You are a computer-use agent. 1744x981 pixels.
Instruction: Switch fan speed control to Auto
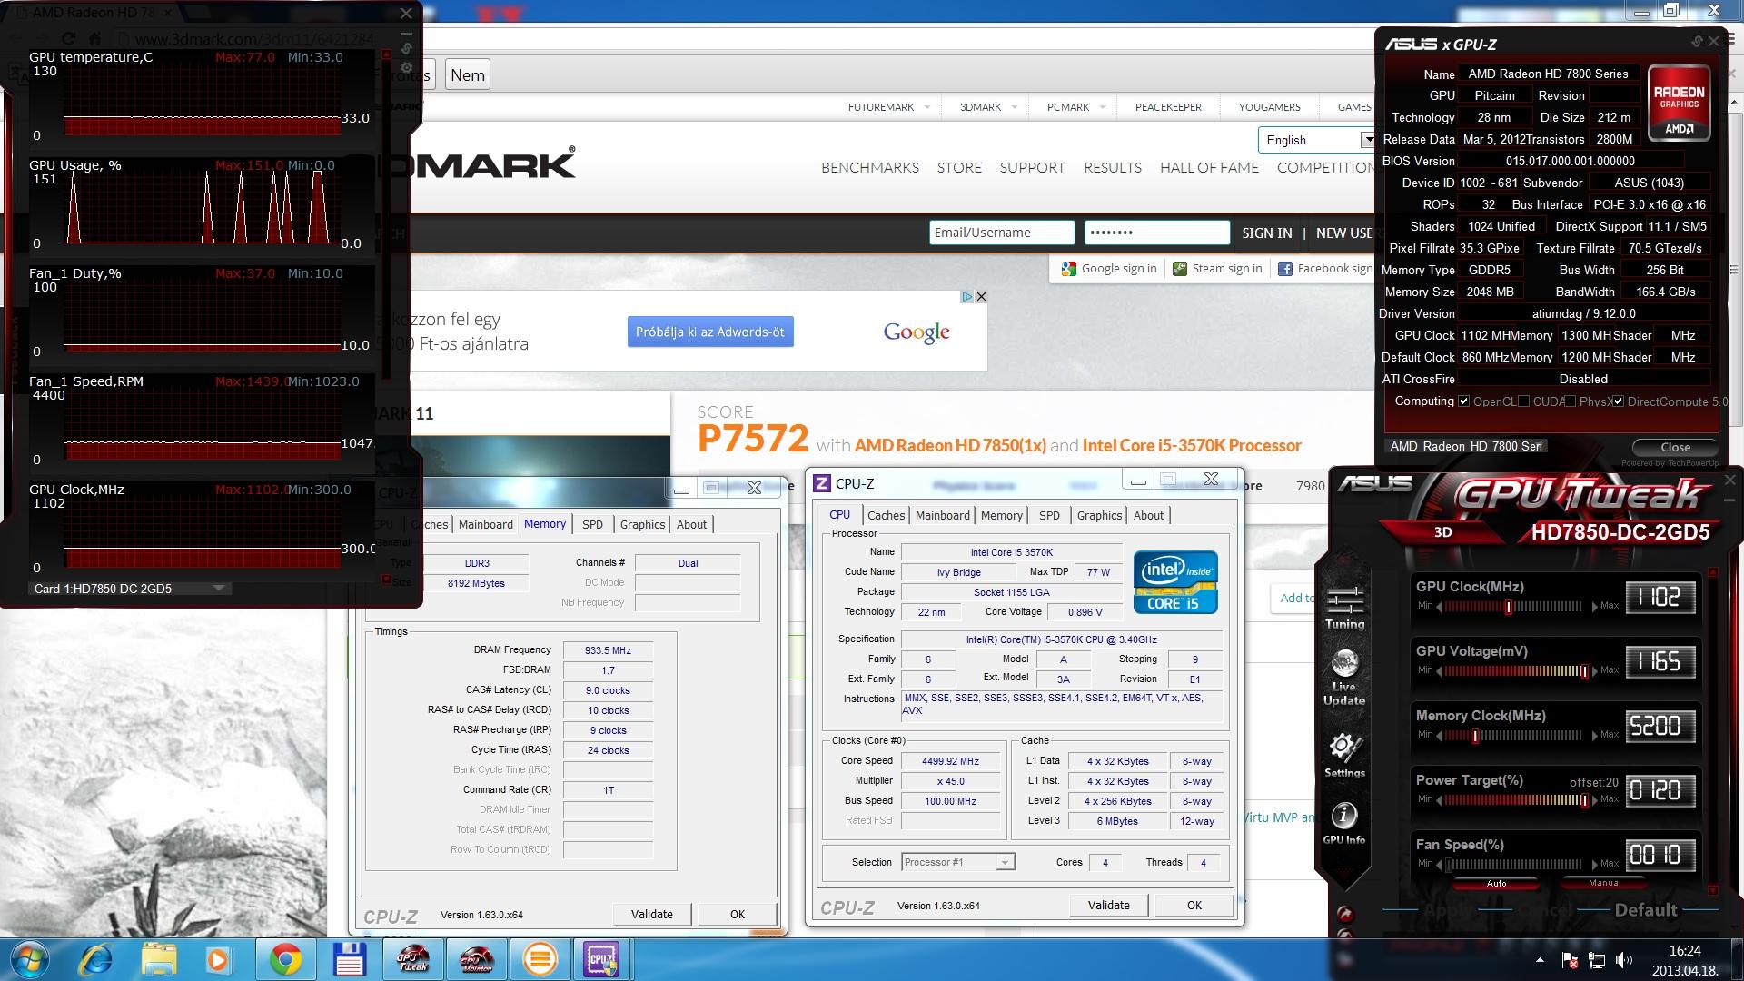pos(1496,883)
